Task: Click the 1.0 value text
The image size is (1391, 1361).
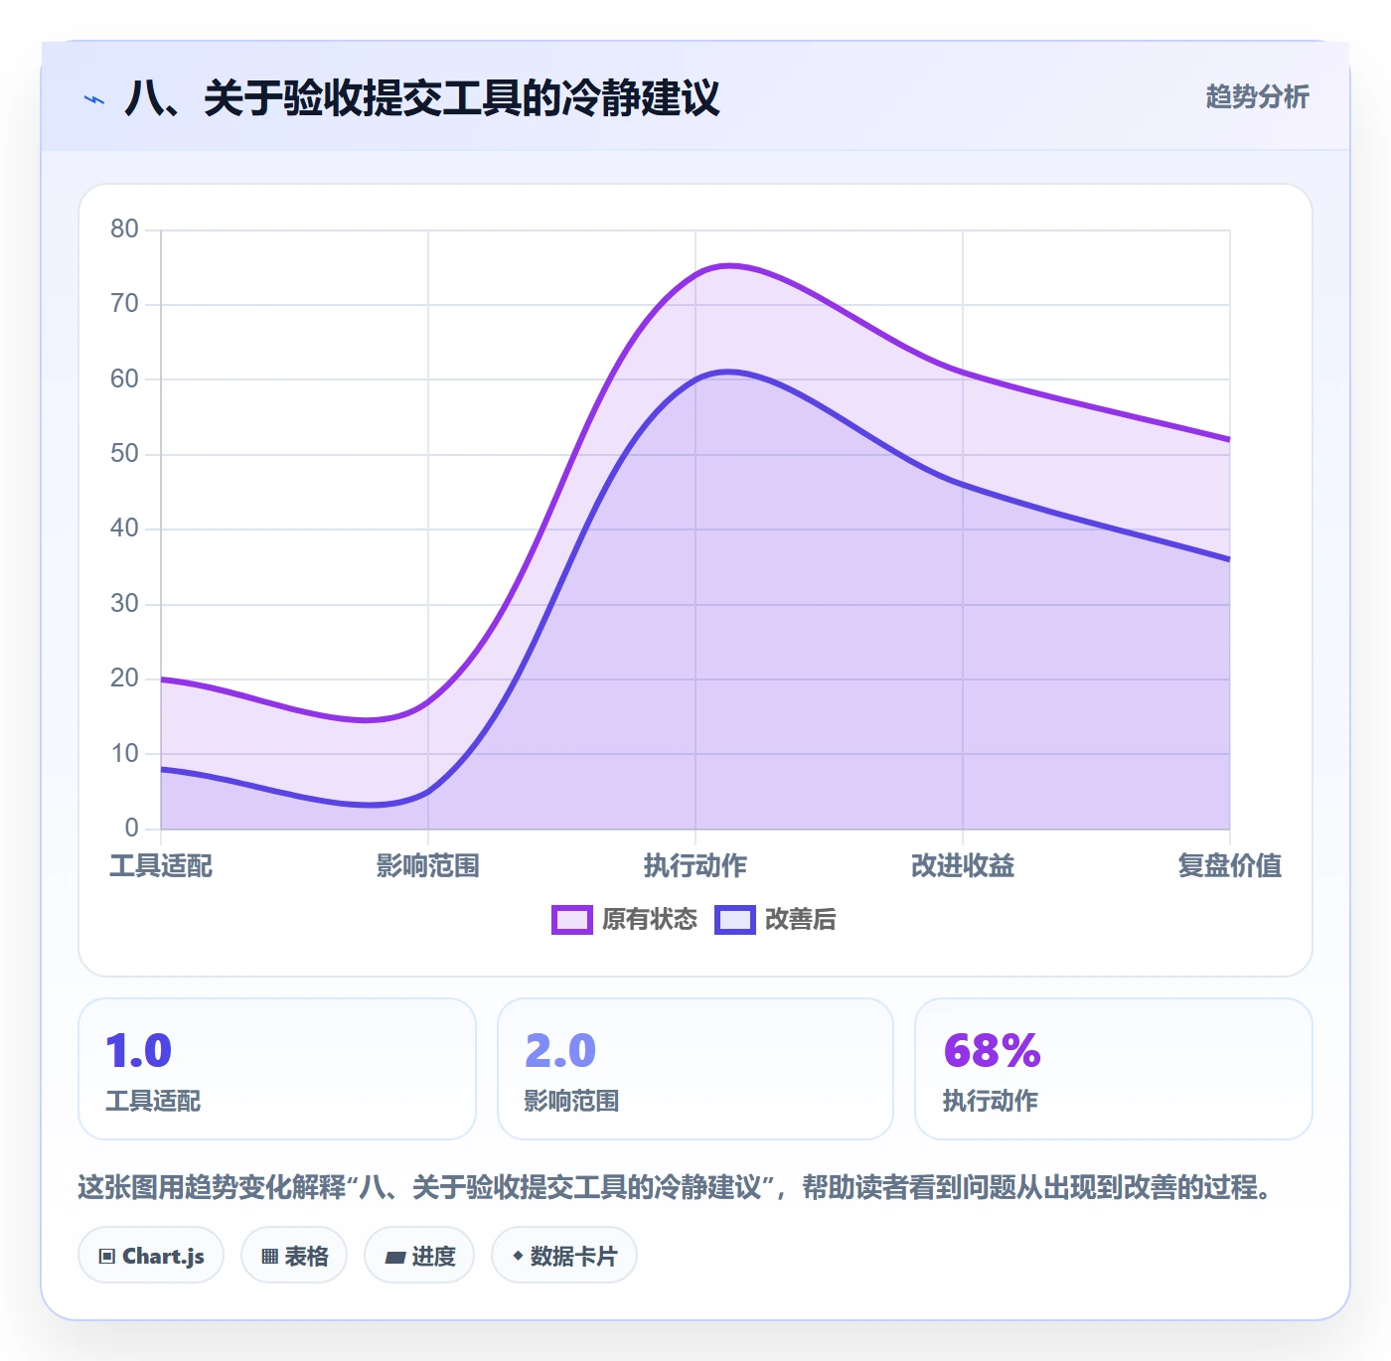Action: [139, 1051]
